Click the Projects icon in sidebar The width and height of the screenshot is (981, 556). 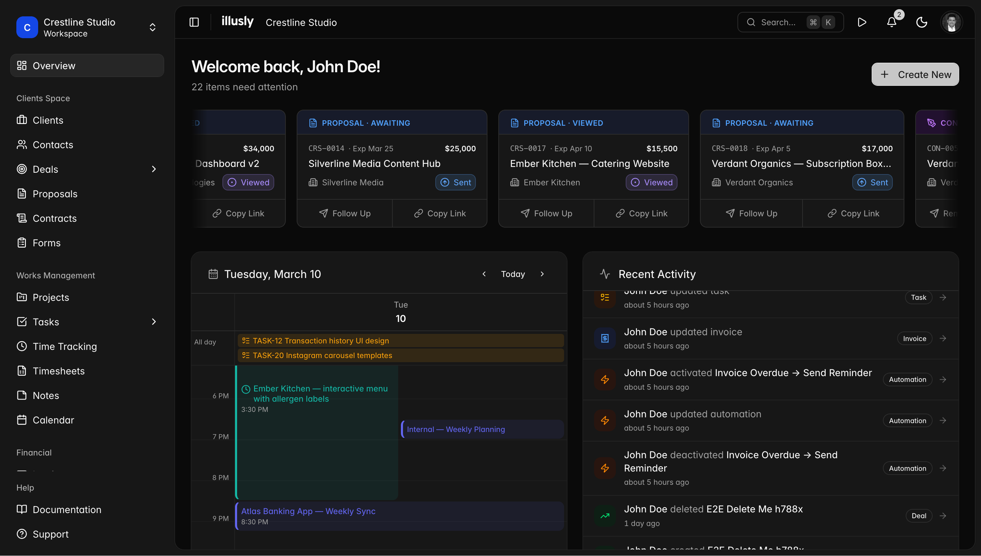(x=22, y=297)
